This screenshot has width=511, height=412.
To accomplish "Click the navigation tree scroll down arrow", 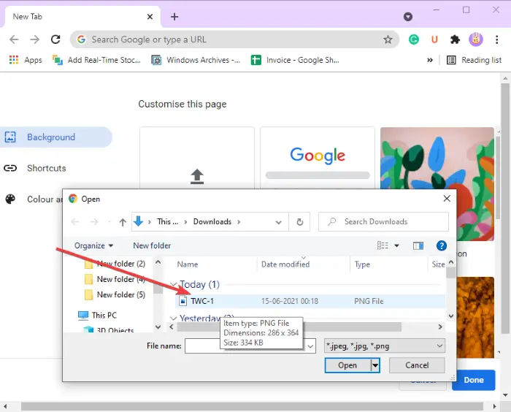I will click(158, 327).
